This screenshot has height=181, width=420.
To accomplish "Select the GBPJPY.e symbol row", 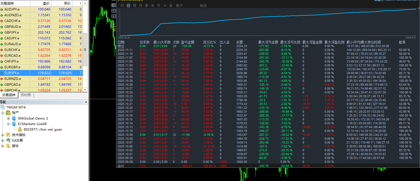I will (41, 33).
